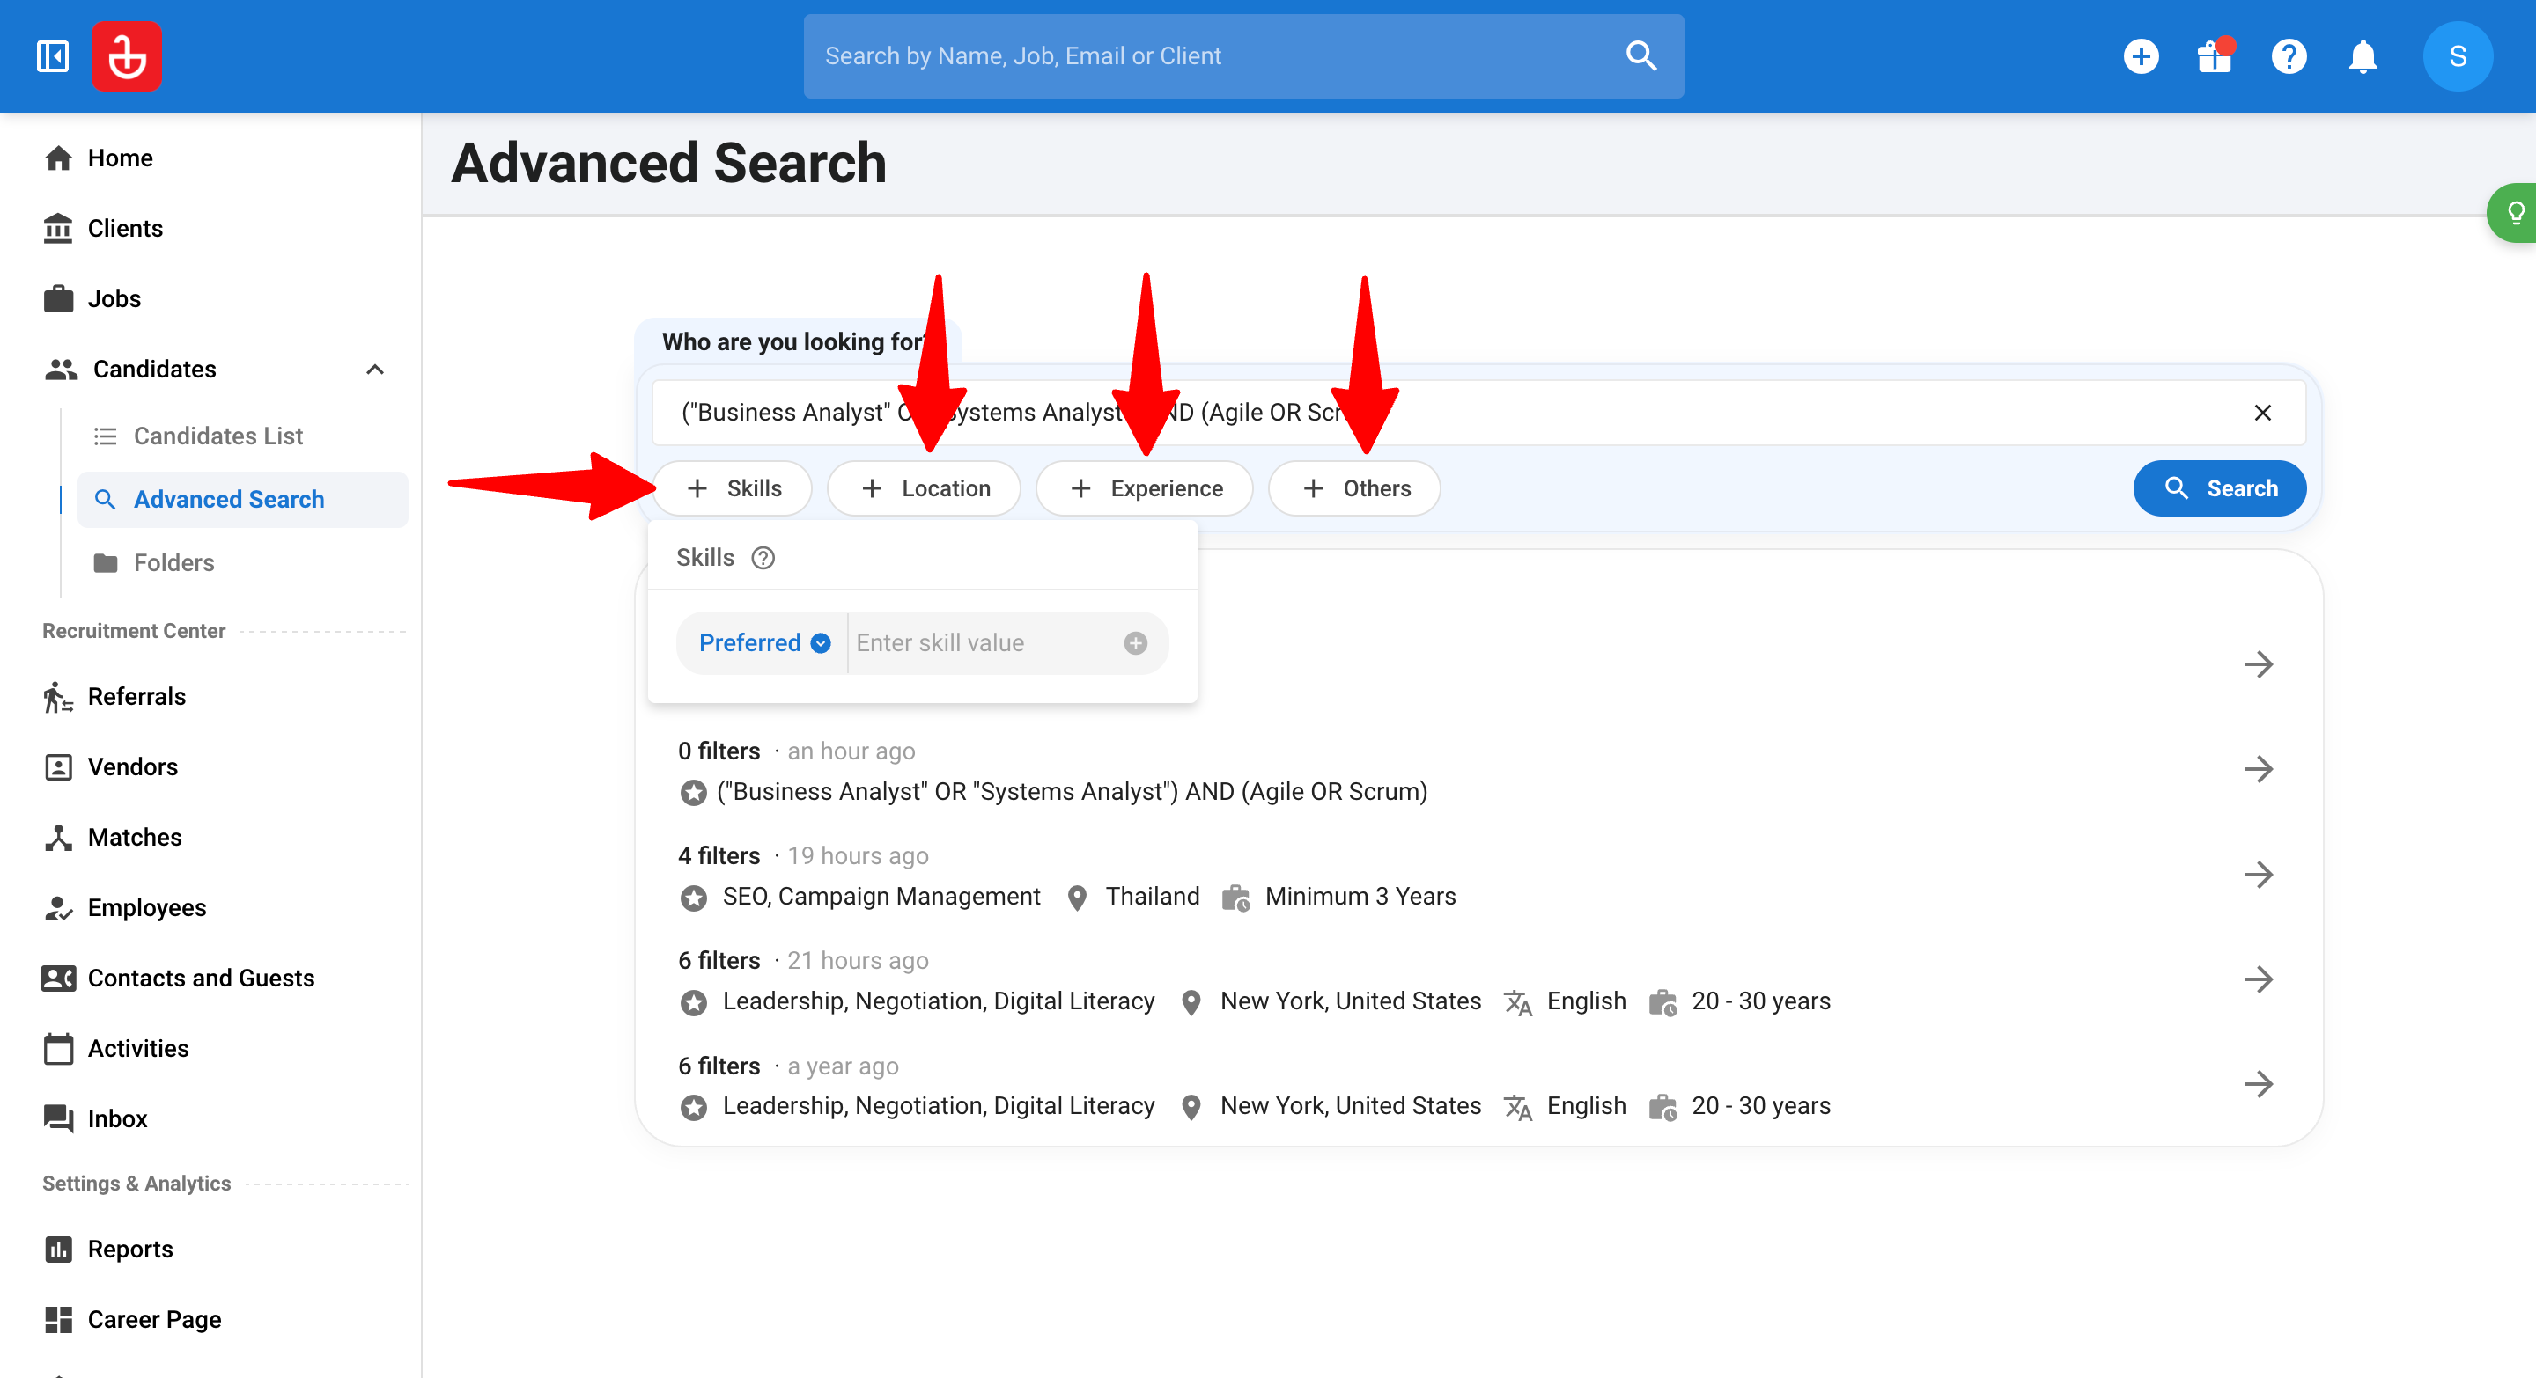The width and height of the screenshot is (2536, 1378).
Task: Click Thailand location in 4 filters search
Action: point(1152,896)
